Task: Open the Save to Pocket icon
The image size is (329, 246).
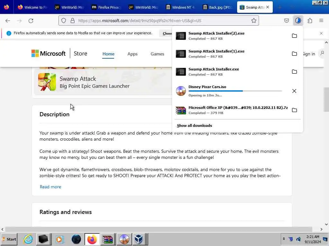Action: [x=286, y=20]
